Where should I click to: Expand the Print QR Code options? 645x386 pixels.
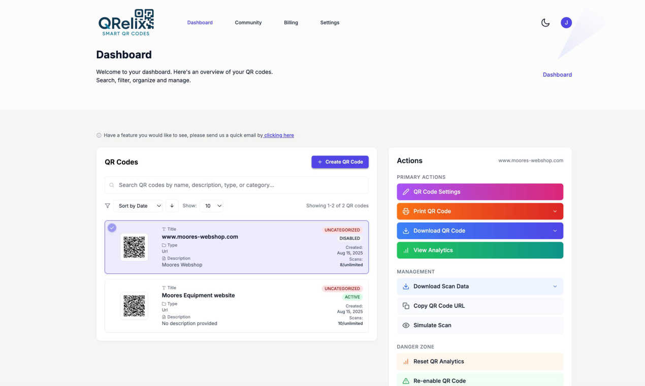pos(555,211)
